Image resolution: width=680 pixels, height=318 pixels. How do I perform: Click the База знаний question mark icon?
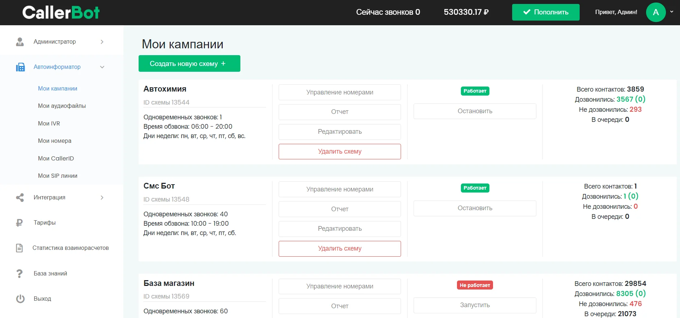pyautogui.click(x=19, y=274)
